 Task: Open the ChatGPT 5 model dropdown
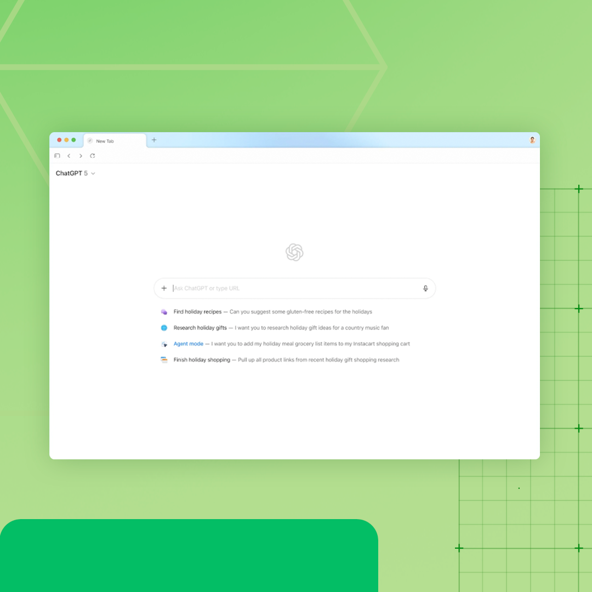coord(76,173)
